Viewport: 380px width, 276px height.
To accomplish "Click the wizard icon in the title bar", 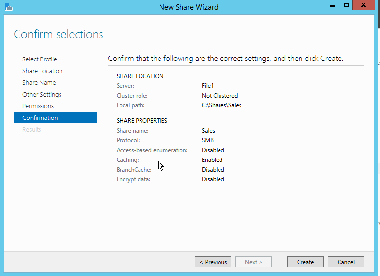I will [x=8, y=7].
